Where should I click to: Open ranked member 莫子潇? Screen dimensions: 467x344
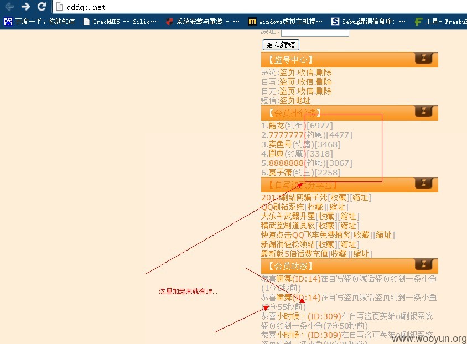click(x=281, y=173)
